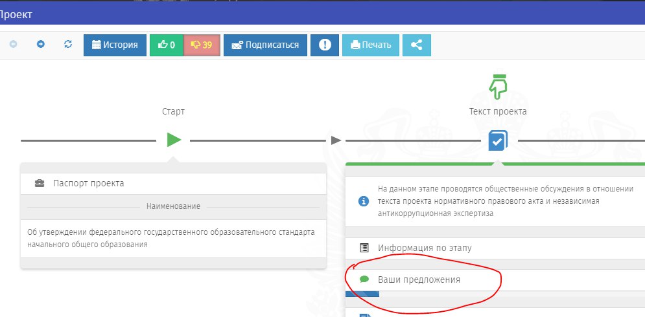645x317 pixels.
Task: Click the list icon beside Информация по этапу
Action: 364,248
